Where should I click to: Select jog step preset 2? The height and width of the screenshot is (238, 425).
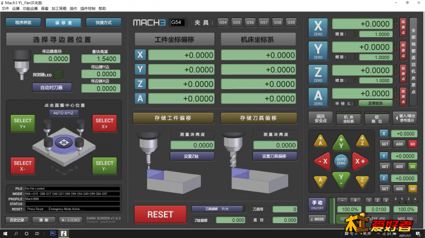point(377,200)
